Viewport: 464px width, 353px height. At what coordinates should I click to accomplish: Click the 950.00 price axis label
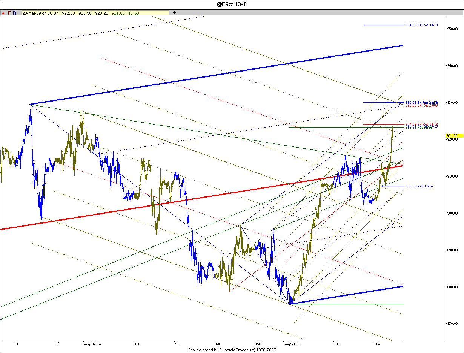[x=452, y=29]
